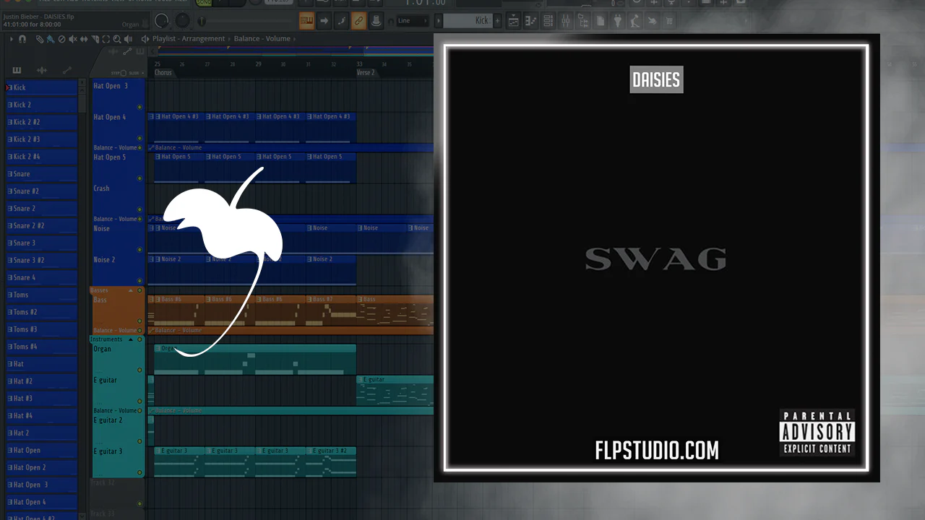Select Kick 2 #3 in pattern picker

(x=41, y=139)
